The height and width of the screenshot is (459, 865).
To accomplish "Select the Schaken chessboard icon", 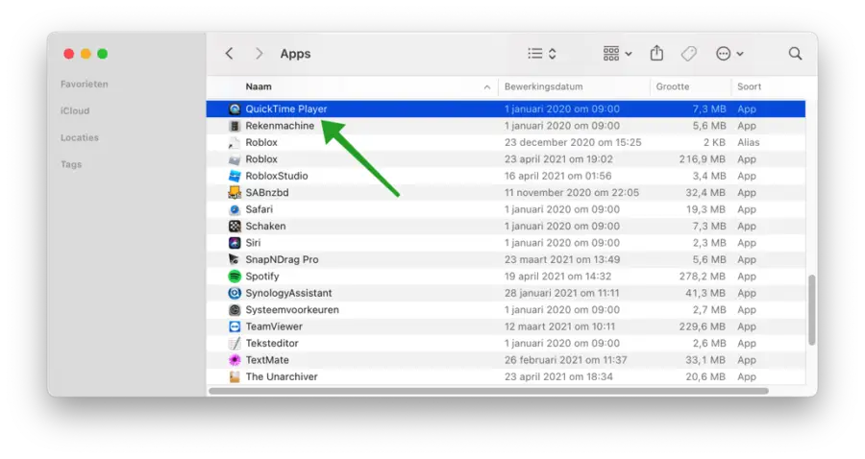I will click(235, 226).
